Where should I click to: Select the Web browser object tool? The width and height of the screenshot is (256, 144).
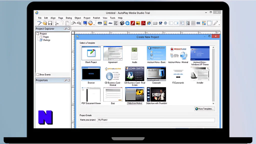pyautogui.click(x=149, y=23)
